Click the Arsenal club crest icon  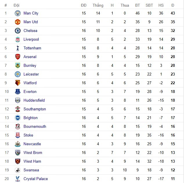point(18,57)
